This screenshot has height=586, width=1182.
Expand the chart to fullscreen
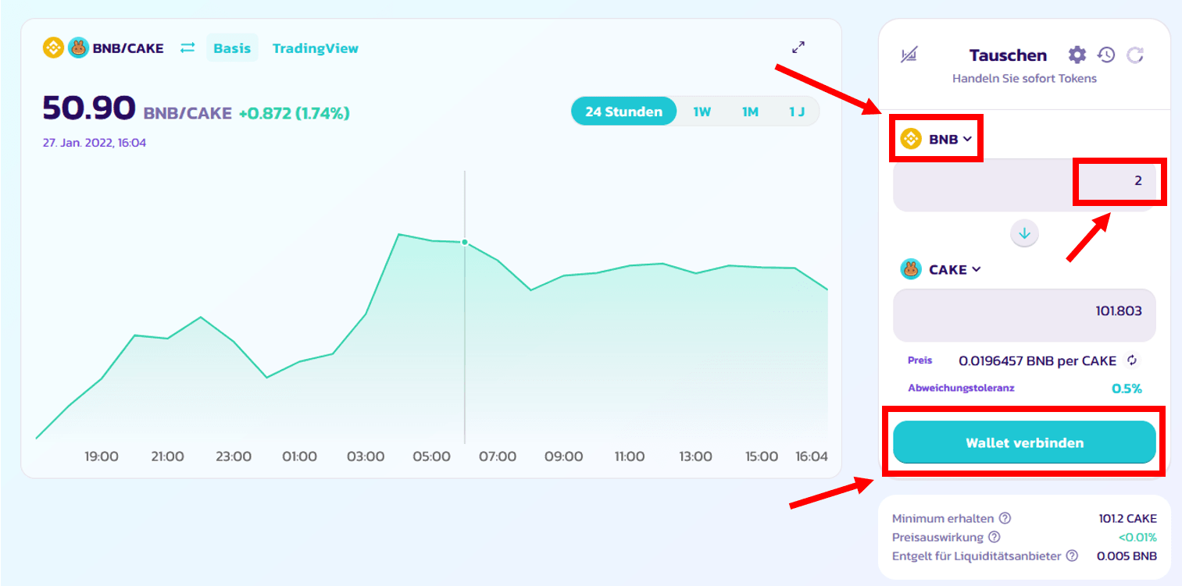(x=798, y=48)
